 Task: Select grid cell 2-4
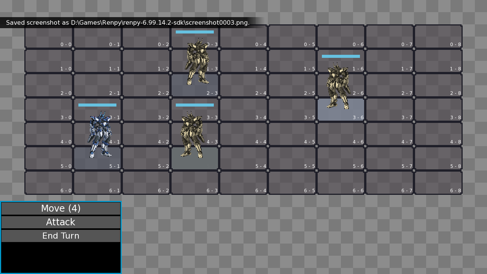tap(243, 85)
